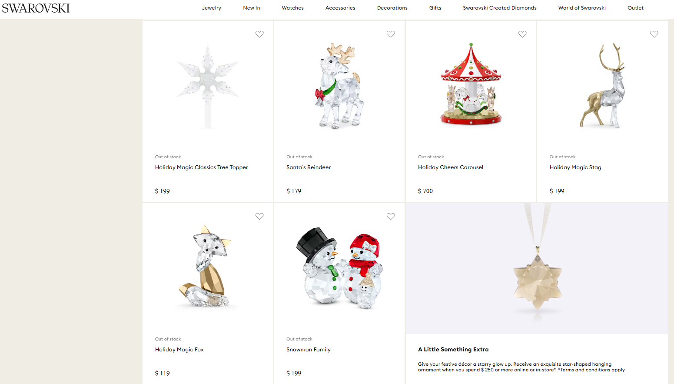
Task: Favorite Santa's Reindeer with heart icon
Action: click(x=391, y=34)
